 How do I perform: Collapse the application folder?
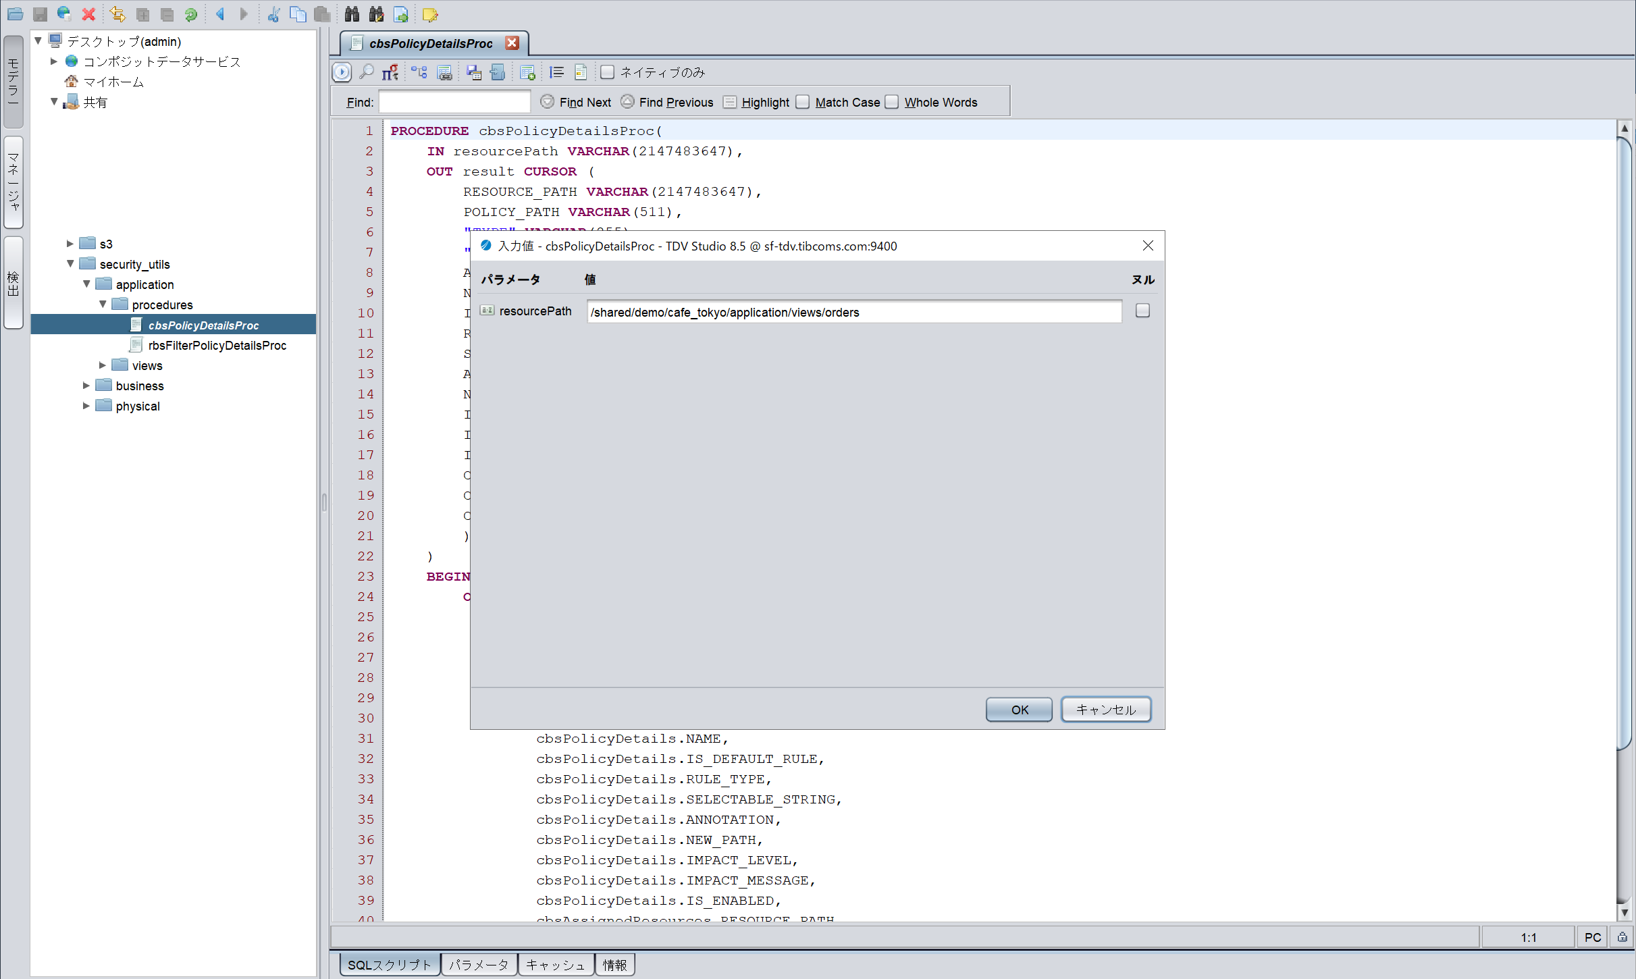(86, 284)
